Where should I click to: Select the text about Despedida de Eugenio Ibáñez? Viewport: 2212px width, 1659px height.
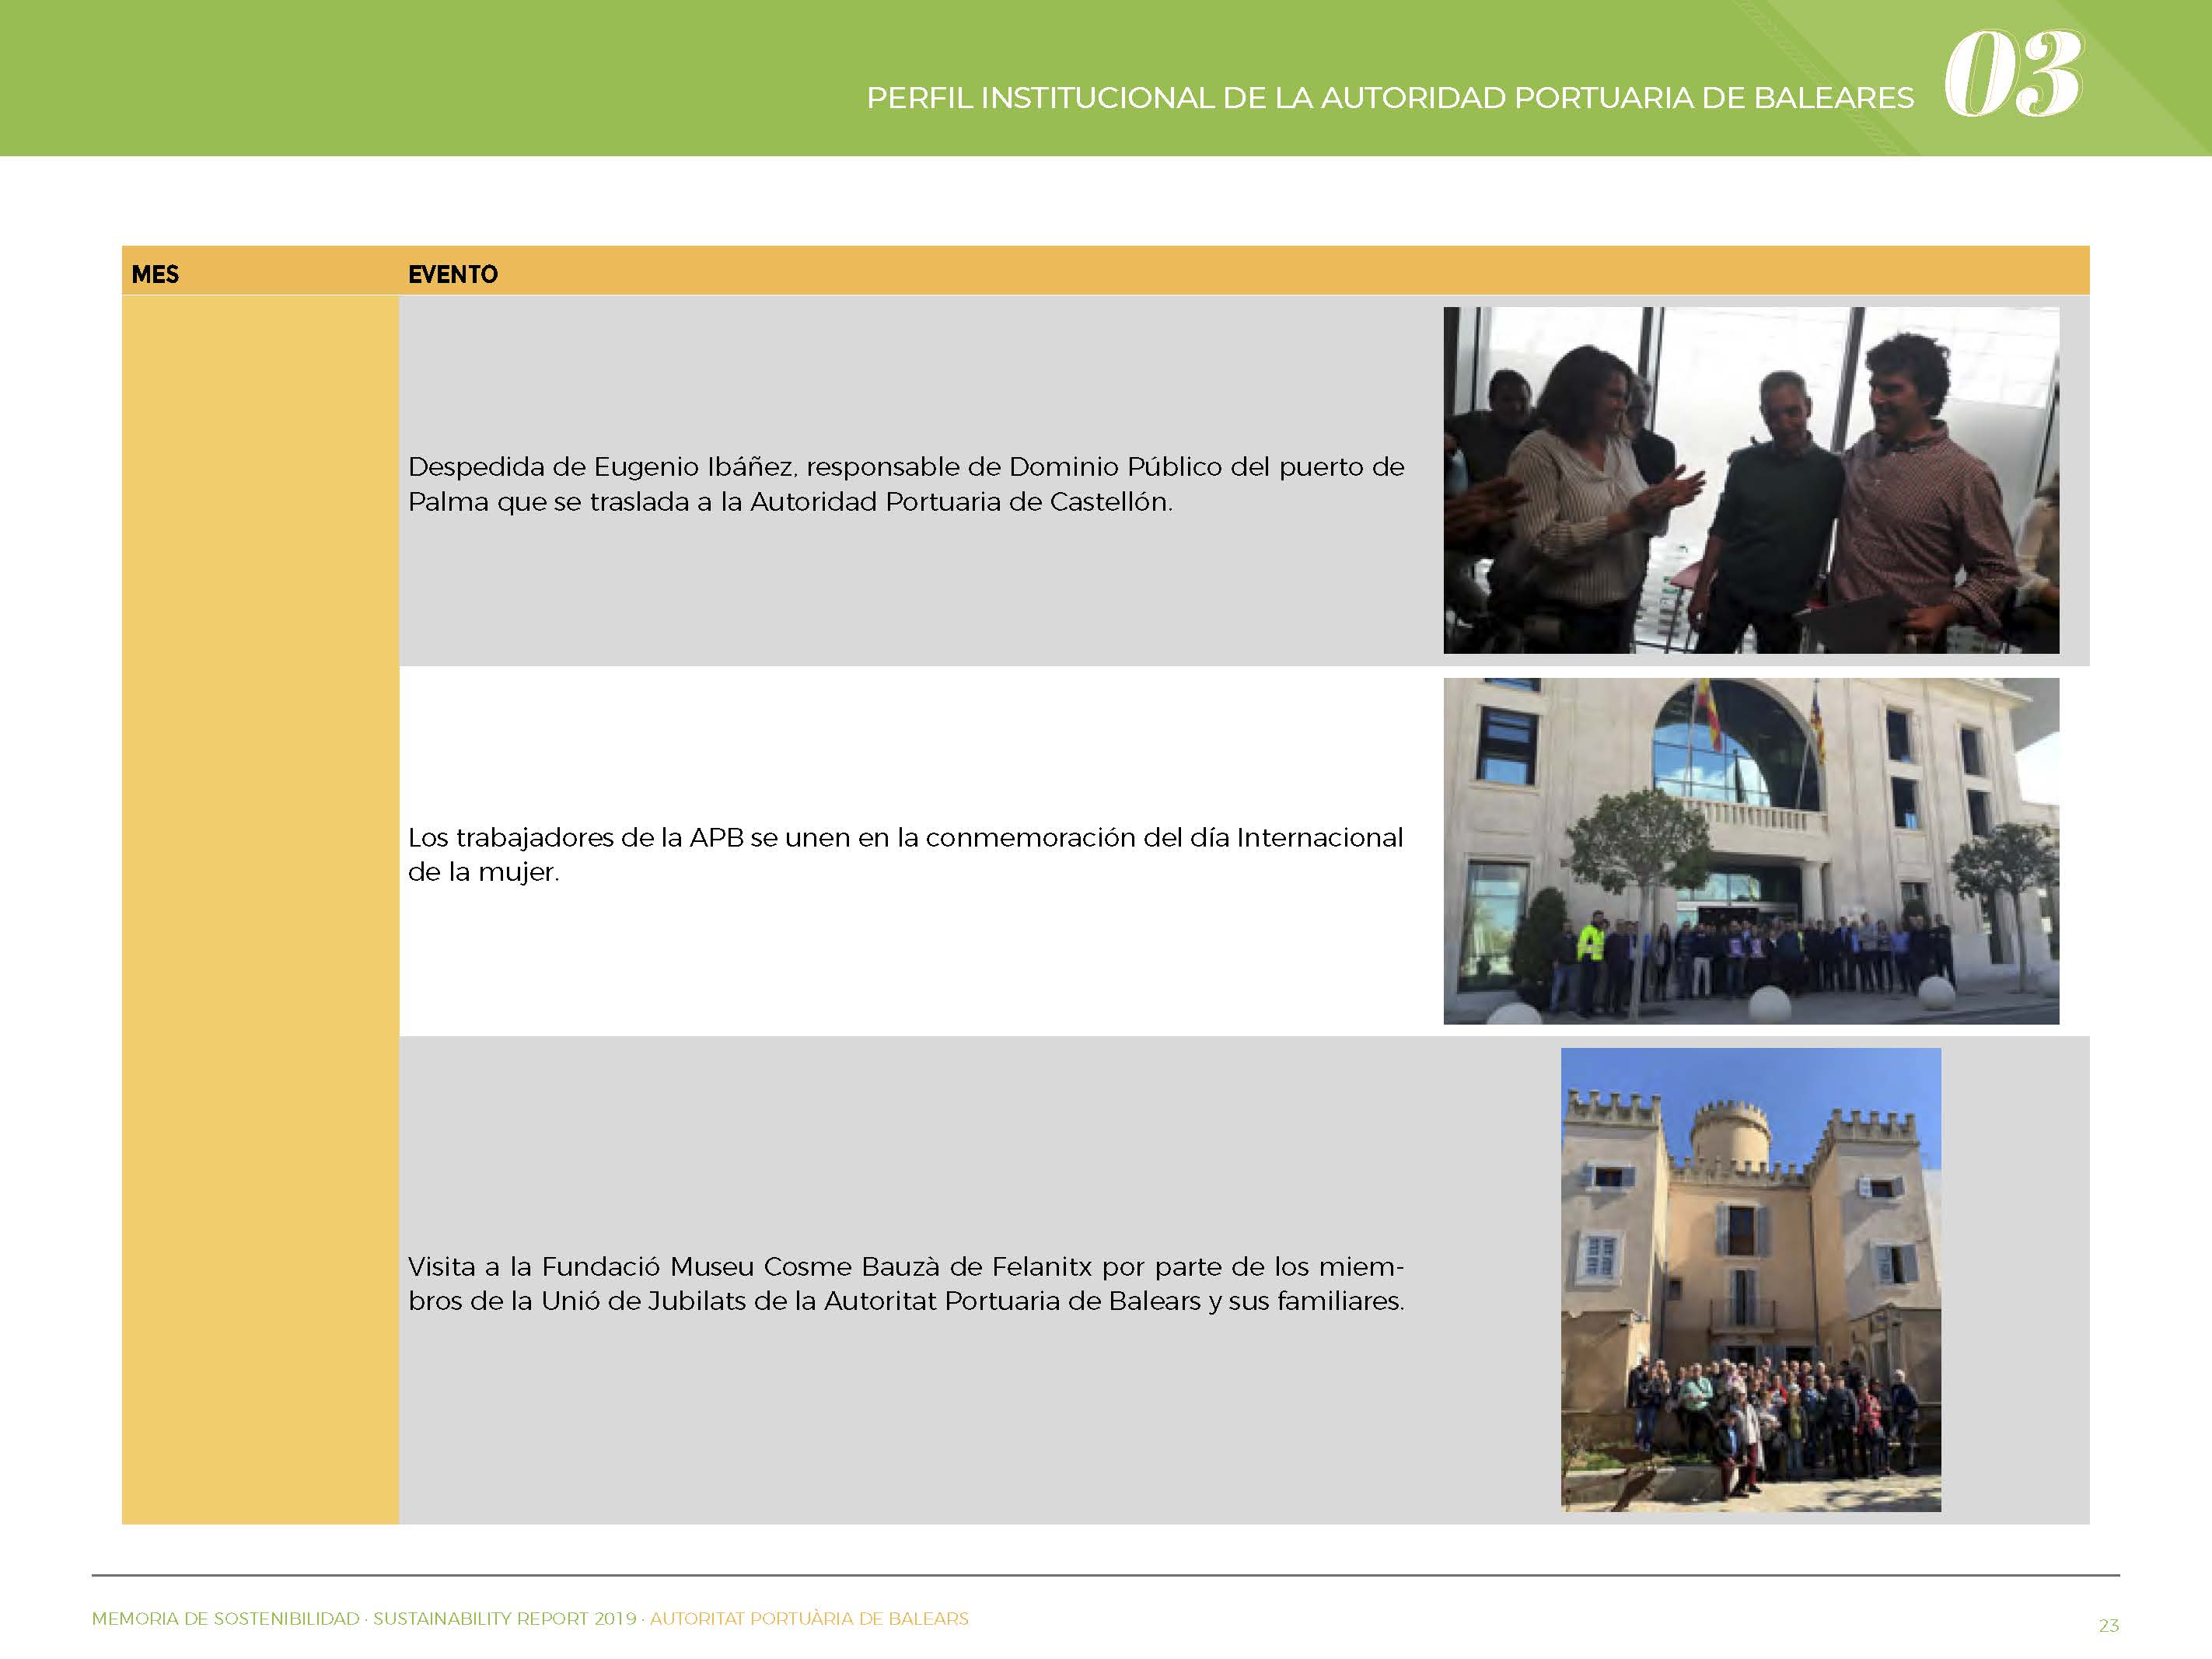906,484
